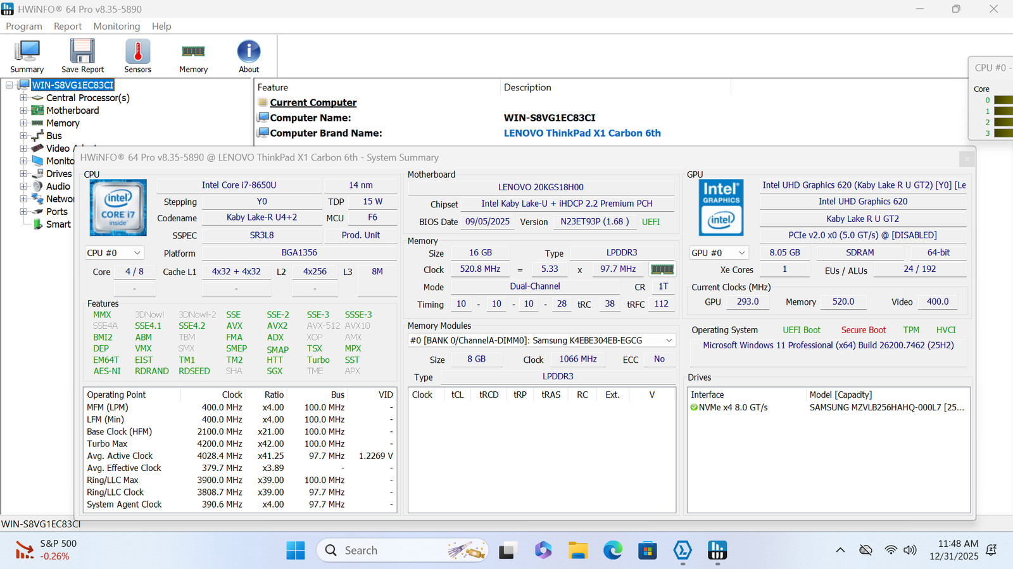
Task: Open Task View on the taskbar
Action: click(507, 551)
